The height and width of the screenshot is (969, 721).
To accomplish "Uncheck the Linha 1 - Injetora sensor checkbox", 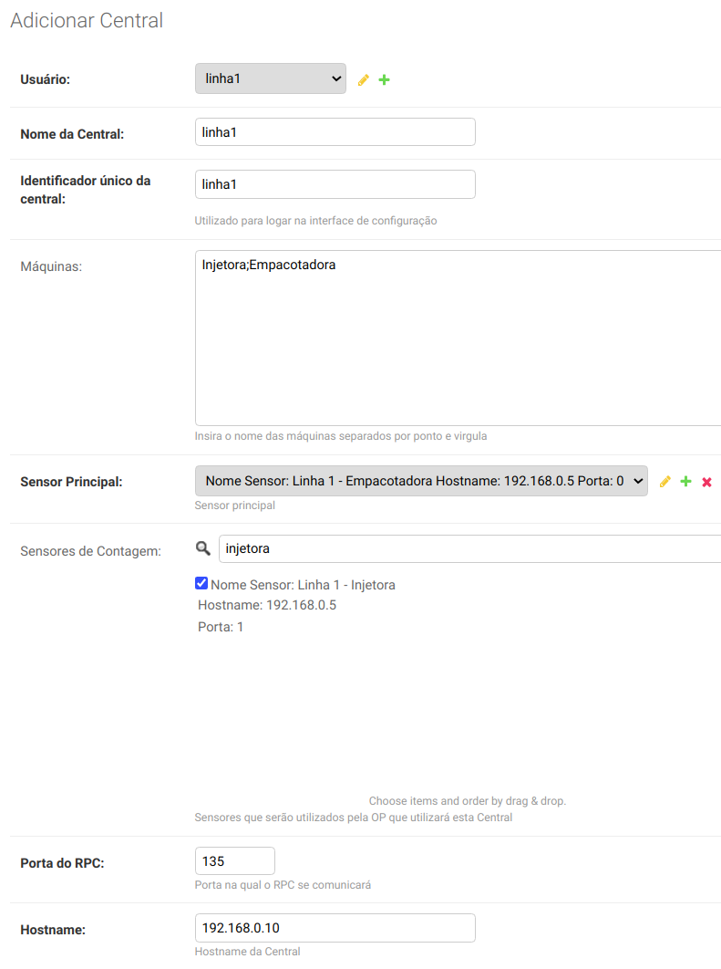I will tap(201, 584).
